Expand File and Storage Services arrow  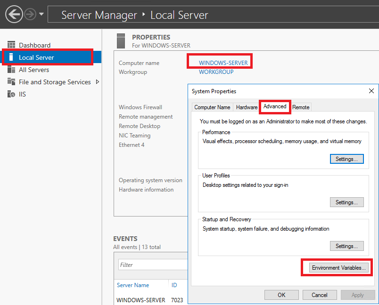[x=98, y=82]
